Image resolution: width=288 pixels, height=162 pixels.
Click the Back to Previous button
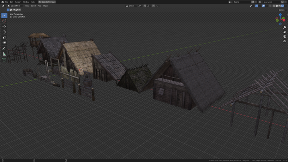click(x=47, y=2)
